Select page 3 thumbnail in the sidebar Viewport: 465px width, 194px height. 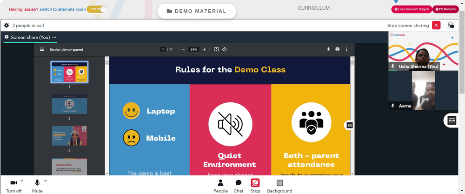69,136
